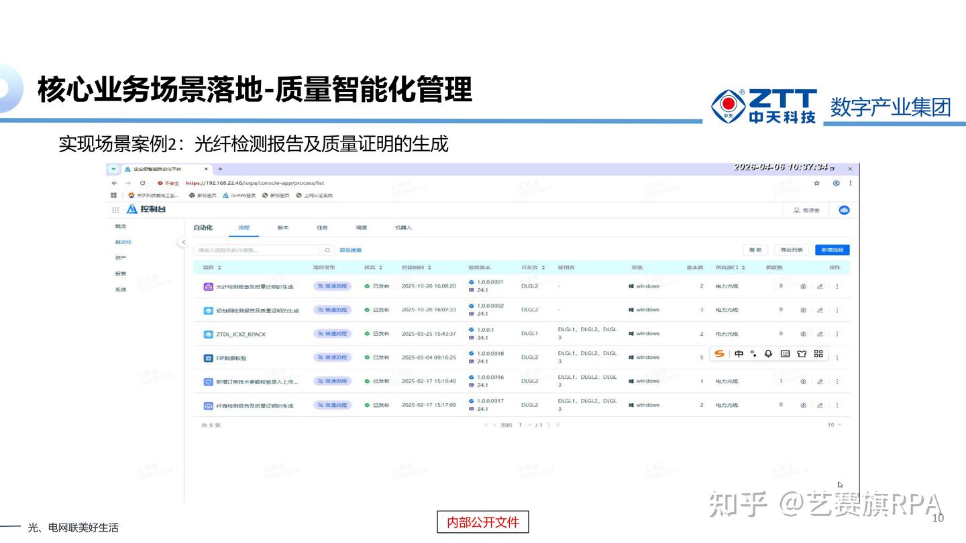Click the icon of ZTDL_JCXZ_RPACX process

point(208,334)
